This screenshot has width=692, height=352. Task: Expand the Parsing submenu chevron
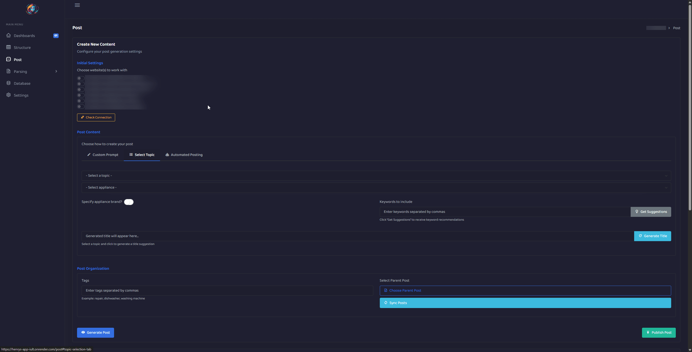pos(56,71)
